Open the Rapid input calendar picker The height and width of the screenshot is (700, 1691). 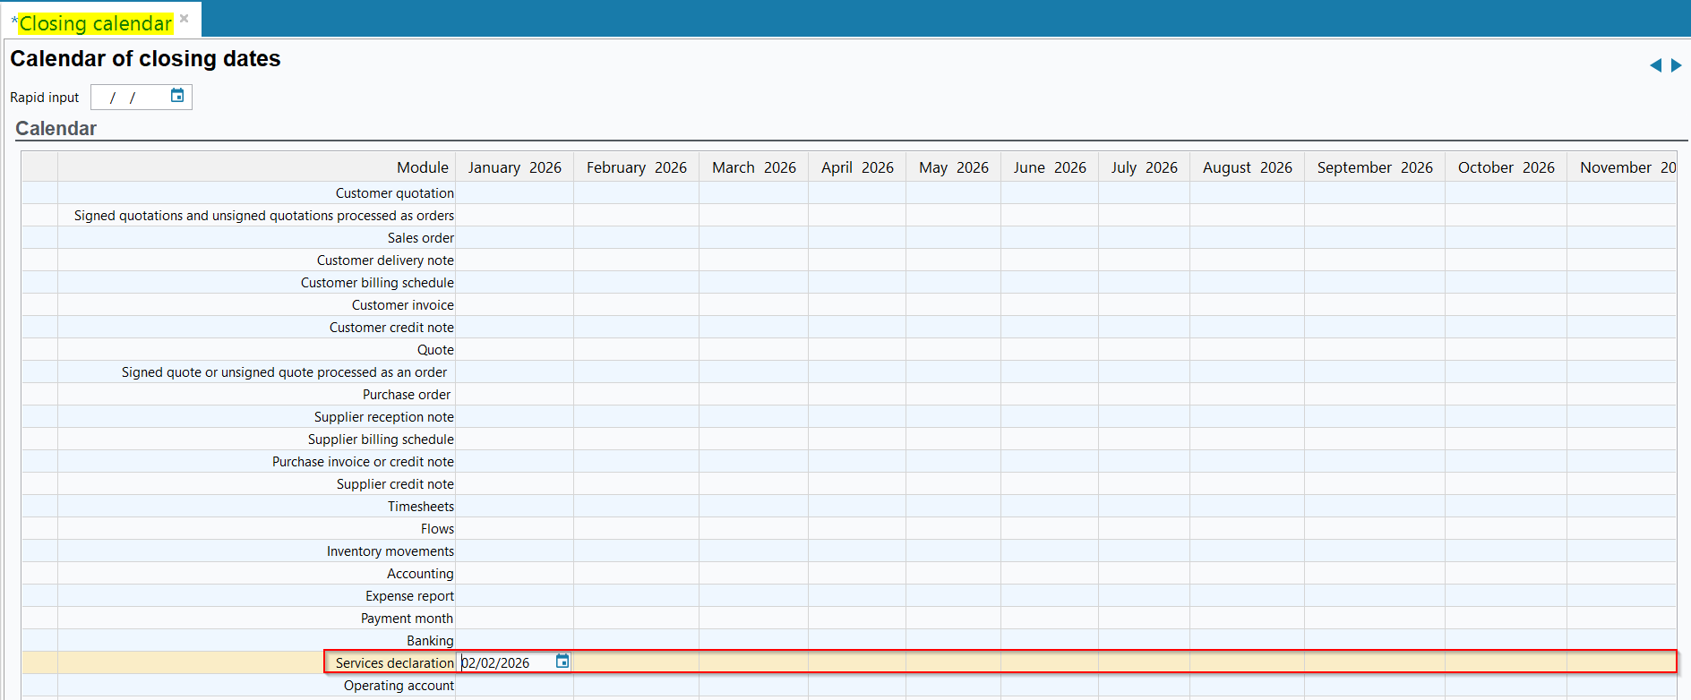177,96
